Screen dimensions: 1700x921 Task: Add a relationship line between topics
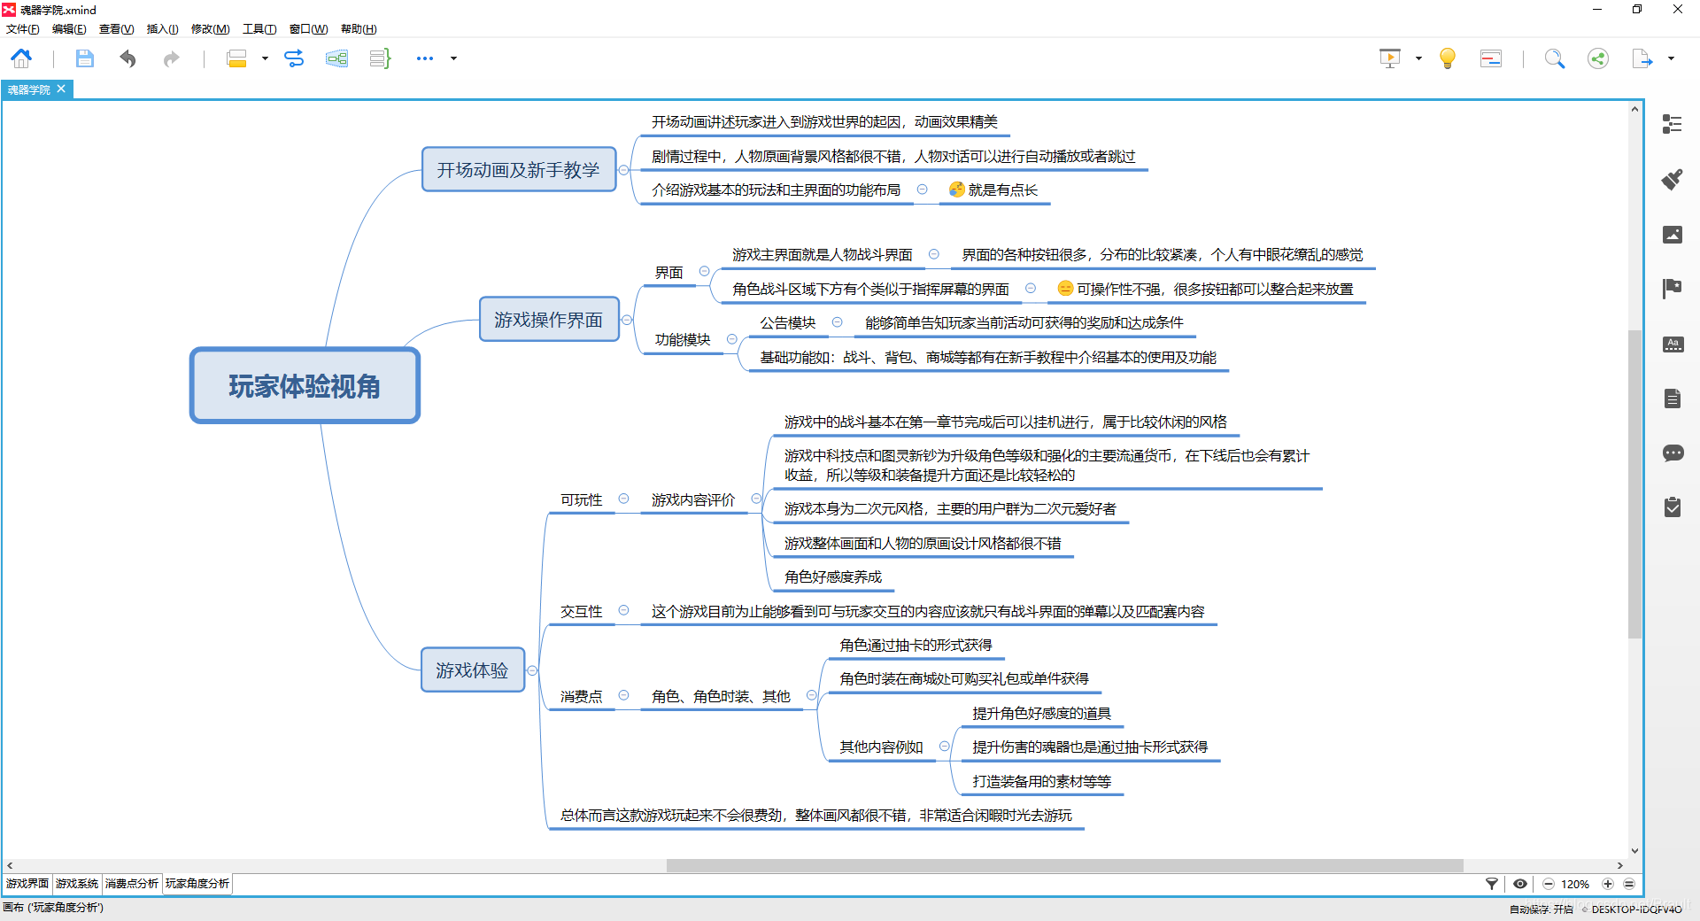294,58
